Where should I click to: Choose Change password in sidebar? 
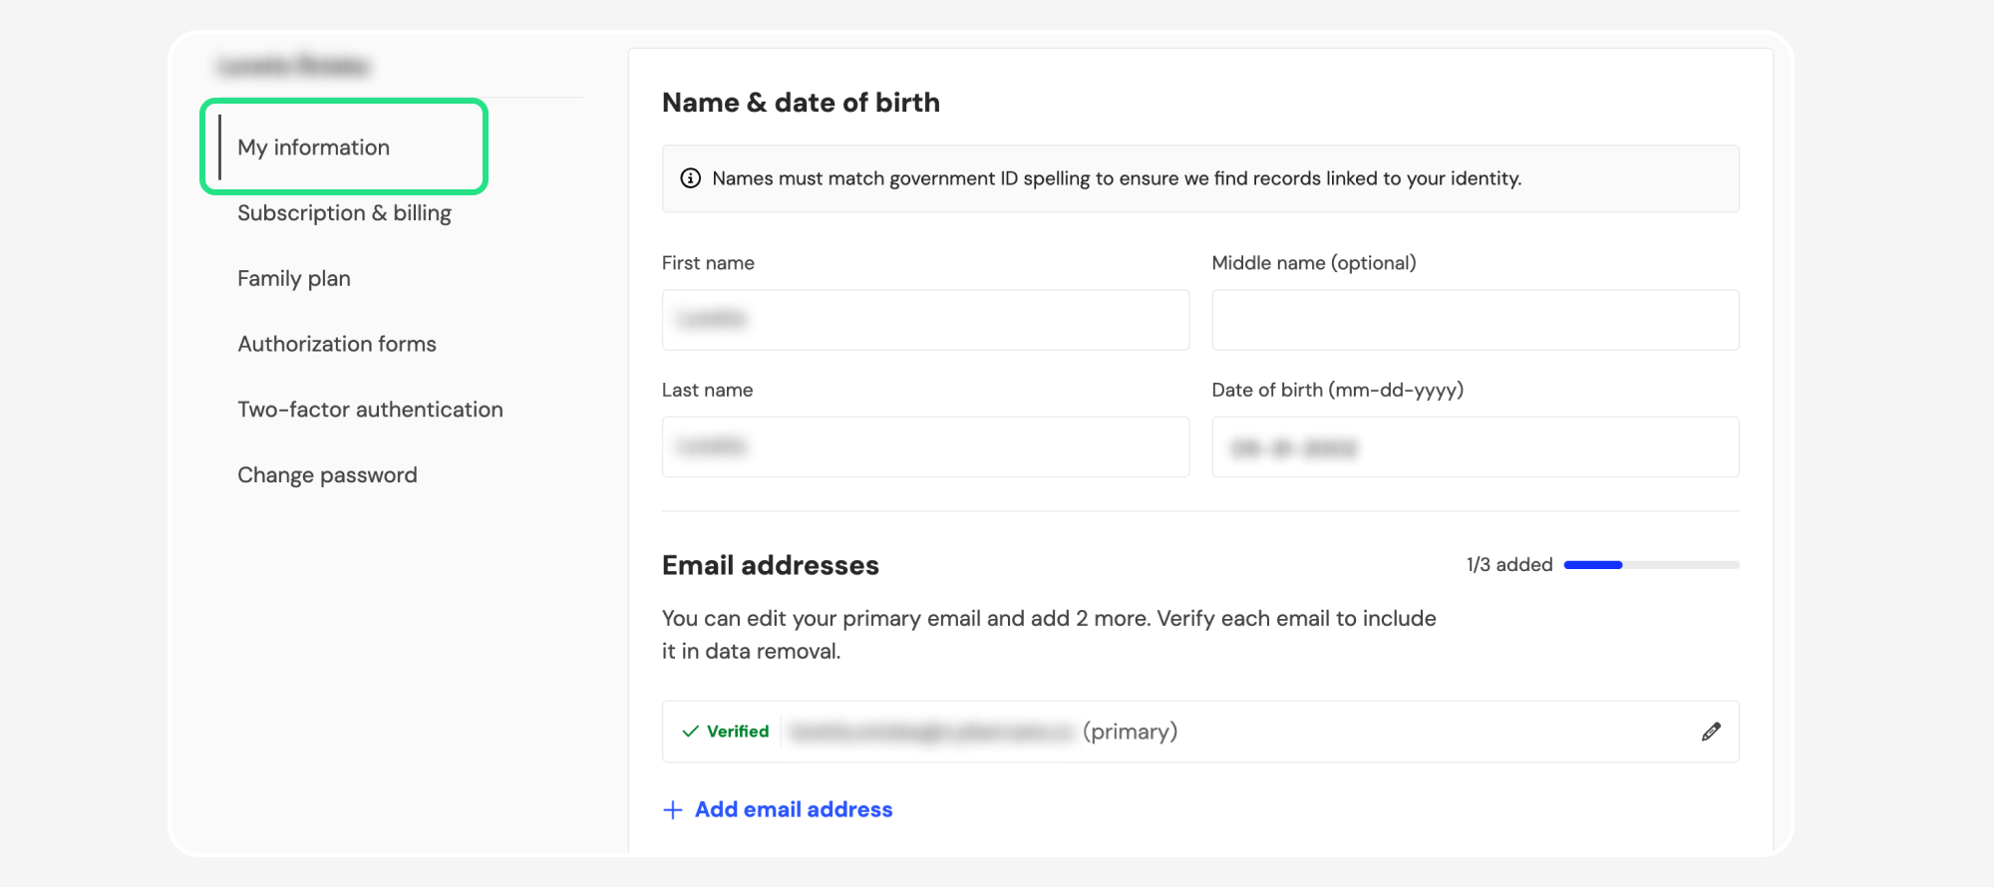coord(327,475)
